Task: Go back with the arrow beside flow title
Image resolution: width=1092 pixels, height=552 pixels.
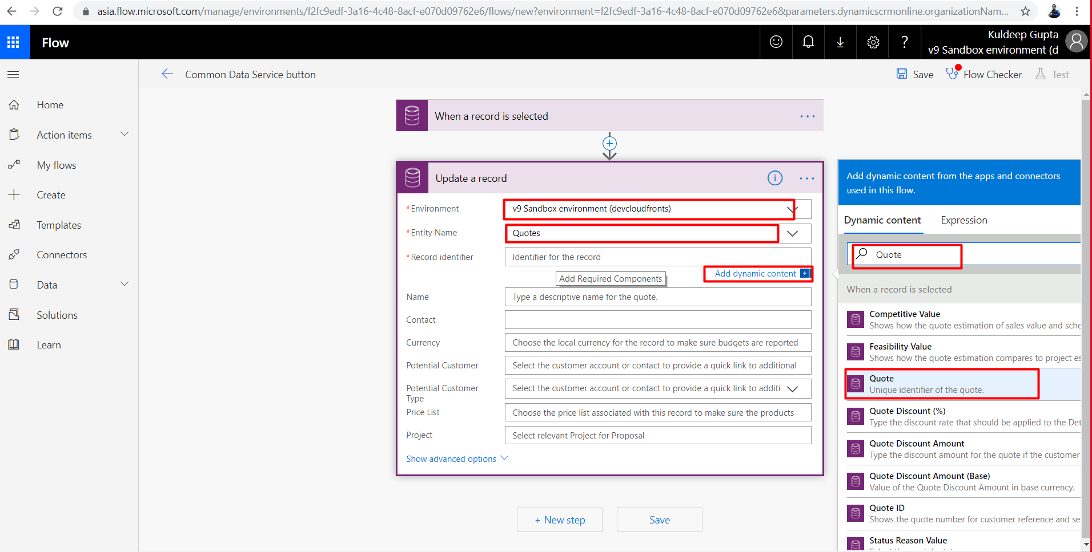Action: [167, 74]
